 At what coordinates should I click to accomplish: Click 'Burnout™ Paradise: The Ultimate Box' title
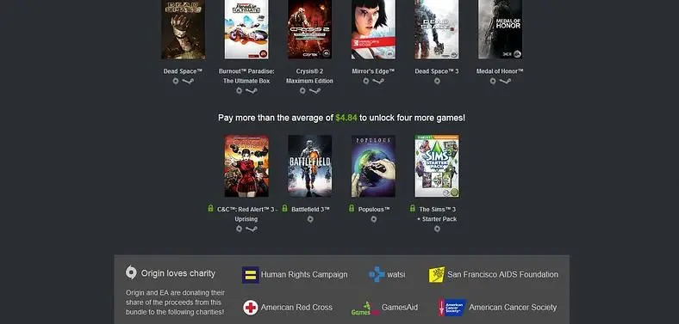click(246, 76)
